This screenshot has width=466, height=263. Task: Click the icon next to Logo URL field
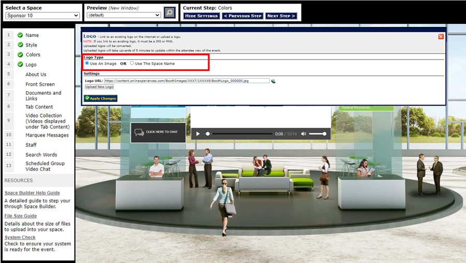click(273, 81)
